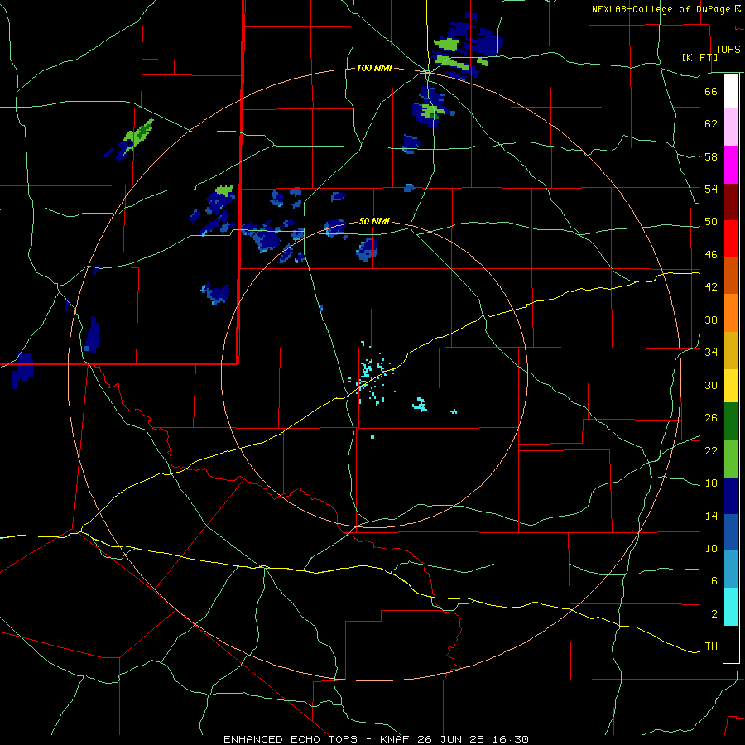Select the 30 legend value
This screenshot has height=745, width=745.
711,385
